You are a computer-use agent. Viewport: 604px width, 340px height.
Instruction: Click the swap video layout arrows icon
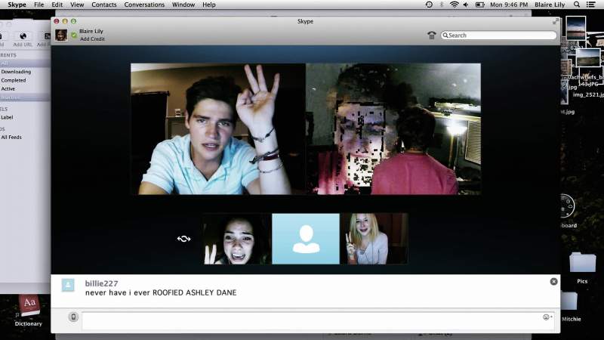point(183,239)
